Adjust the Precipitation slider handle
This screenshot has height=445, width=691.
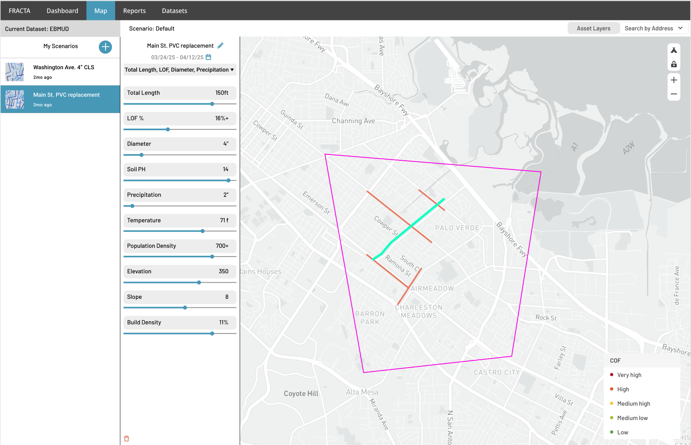click(132, 206)
